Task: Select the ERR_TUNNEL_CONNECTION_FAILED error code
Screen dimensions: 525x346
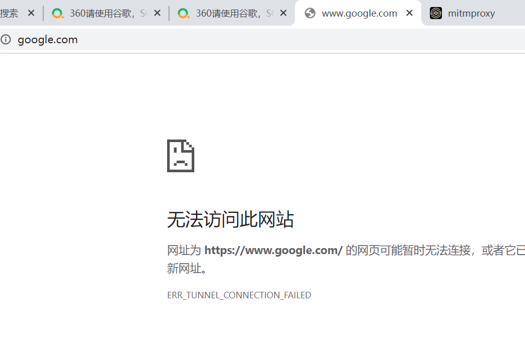Action: [x=239, y=295]
